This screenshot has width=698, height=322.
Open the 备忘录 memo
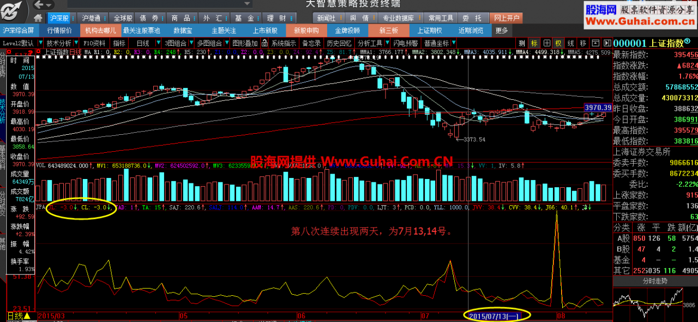click(x=312, y=43)
